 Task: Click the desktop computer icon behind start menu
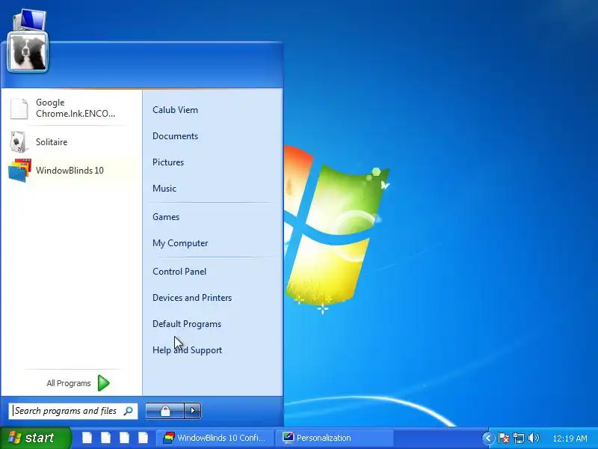point(30,20)
